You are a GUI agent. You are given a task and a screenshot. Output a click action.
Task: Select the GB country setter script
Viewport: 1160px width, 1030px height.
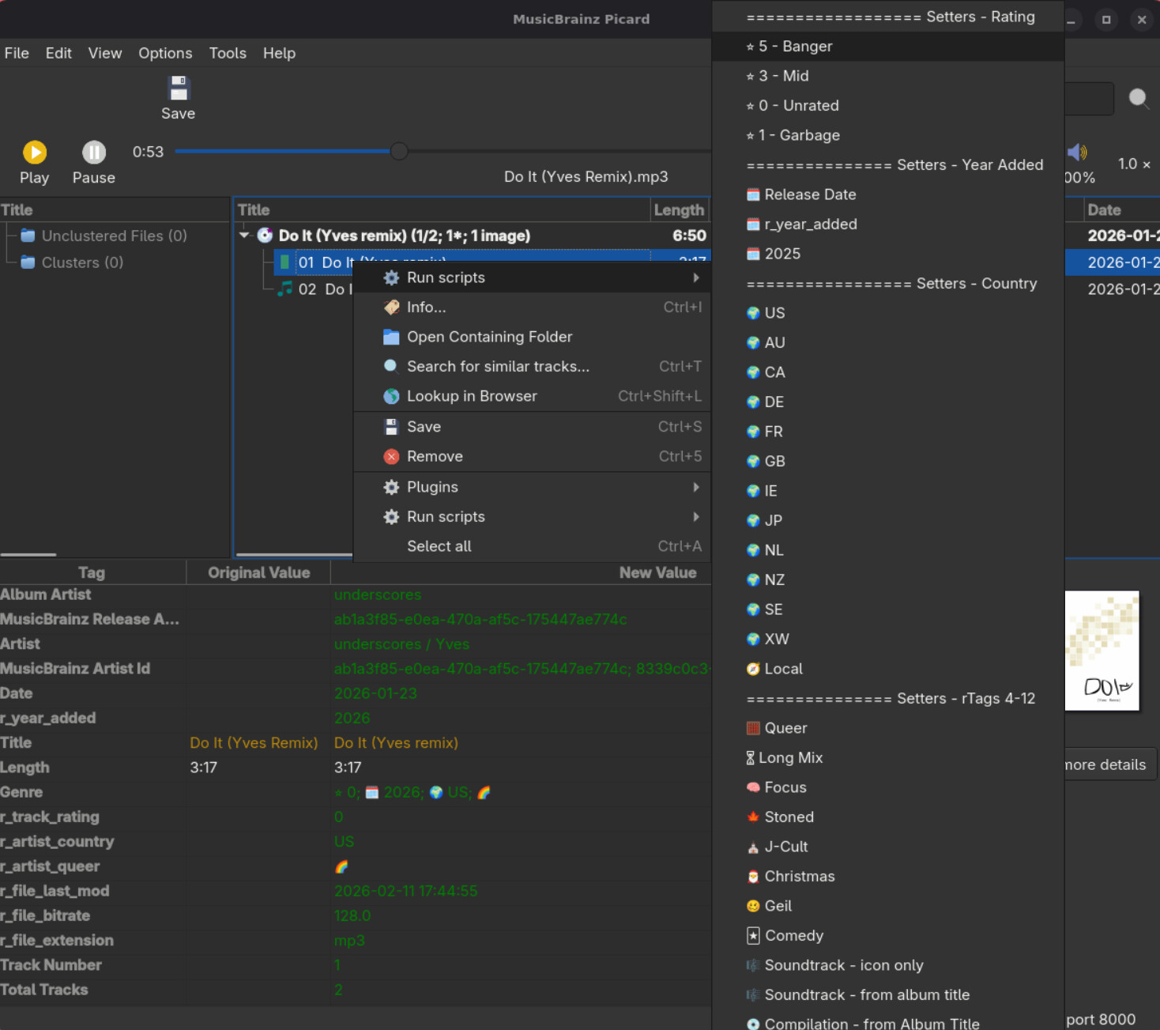click(774, 462)
